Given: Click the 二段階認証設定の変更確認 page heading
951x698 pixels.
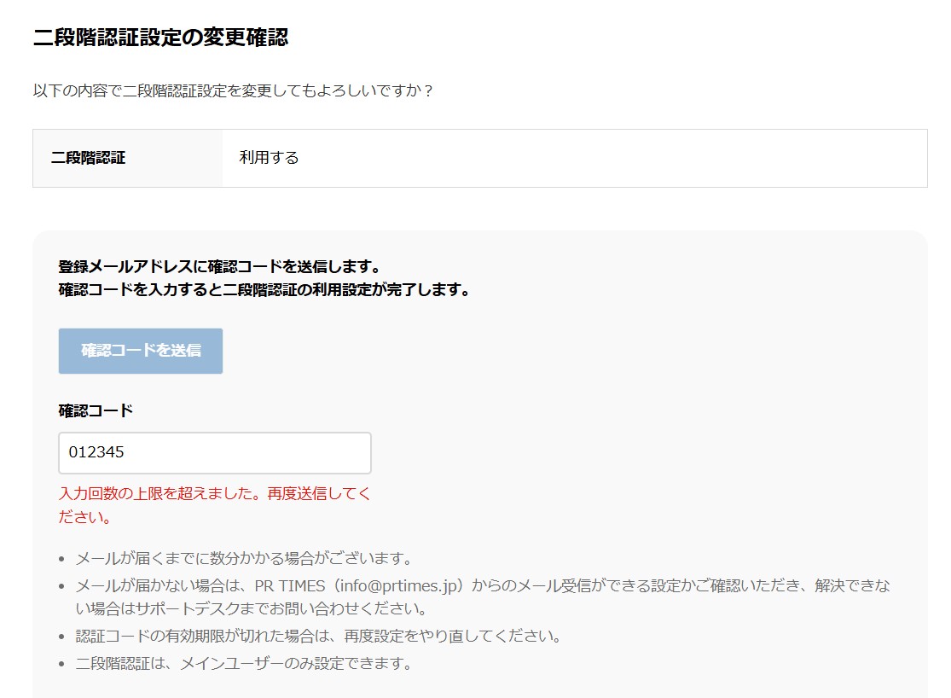Looking at the screenshot, I should (x=160, y=37).
